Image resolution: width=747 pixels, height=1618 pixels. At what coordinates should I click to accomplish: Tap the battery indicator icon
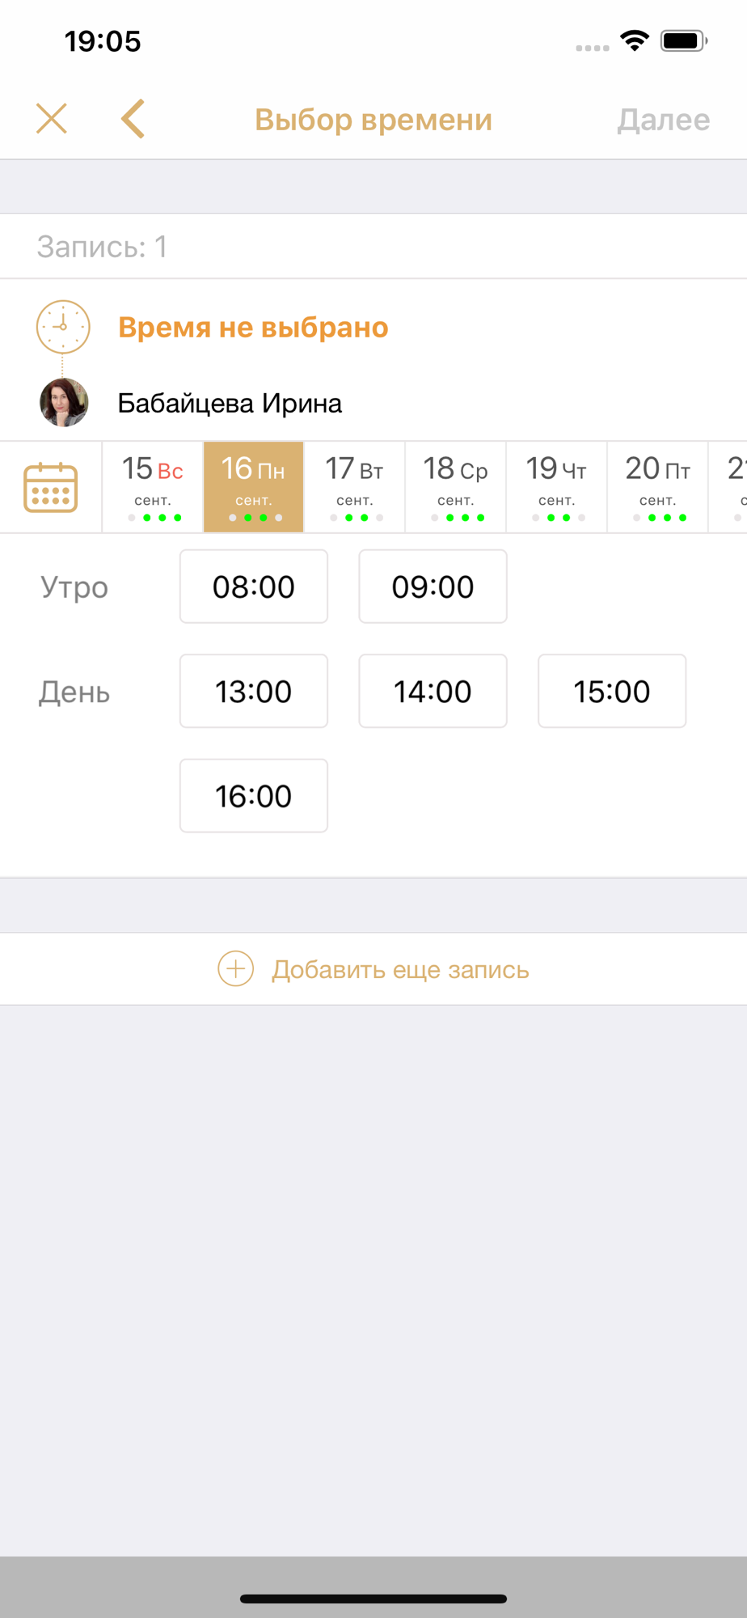684,40
